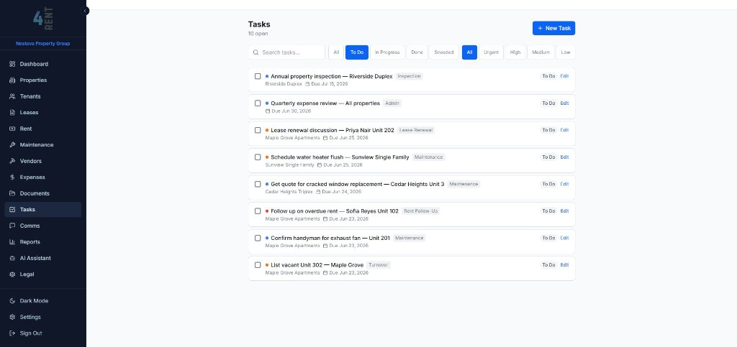The height and width of the screenshot is (347, 737).
Task: Check the List vacant Unit 302 task
Action: 258,265
